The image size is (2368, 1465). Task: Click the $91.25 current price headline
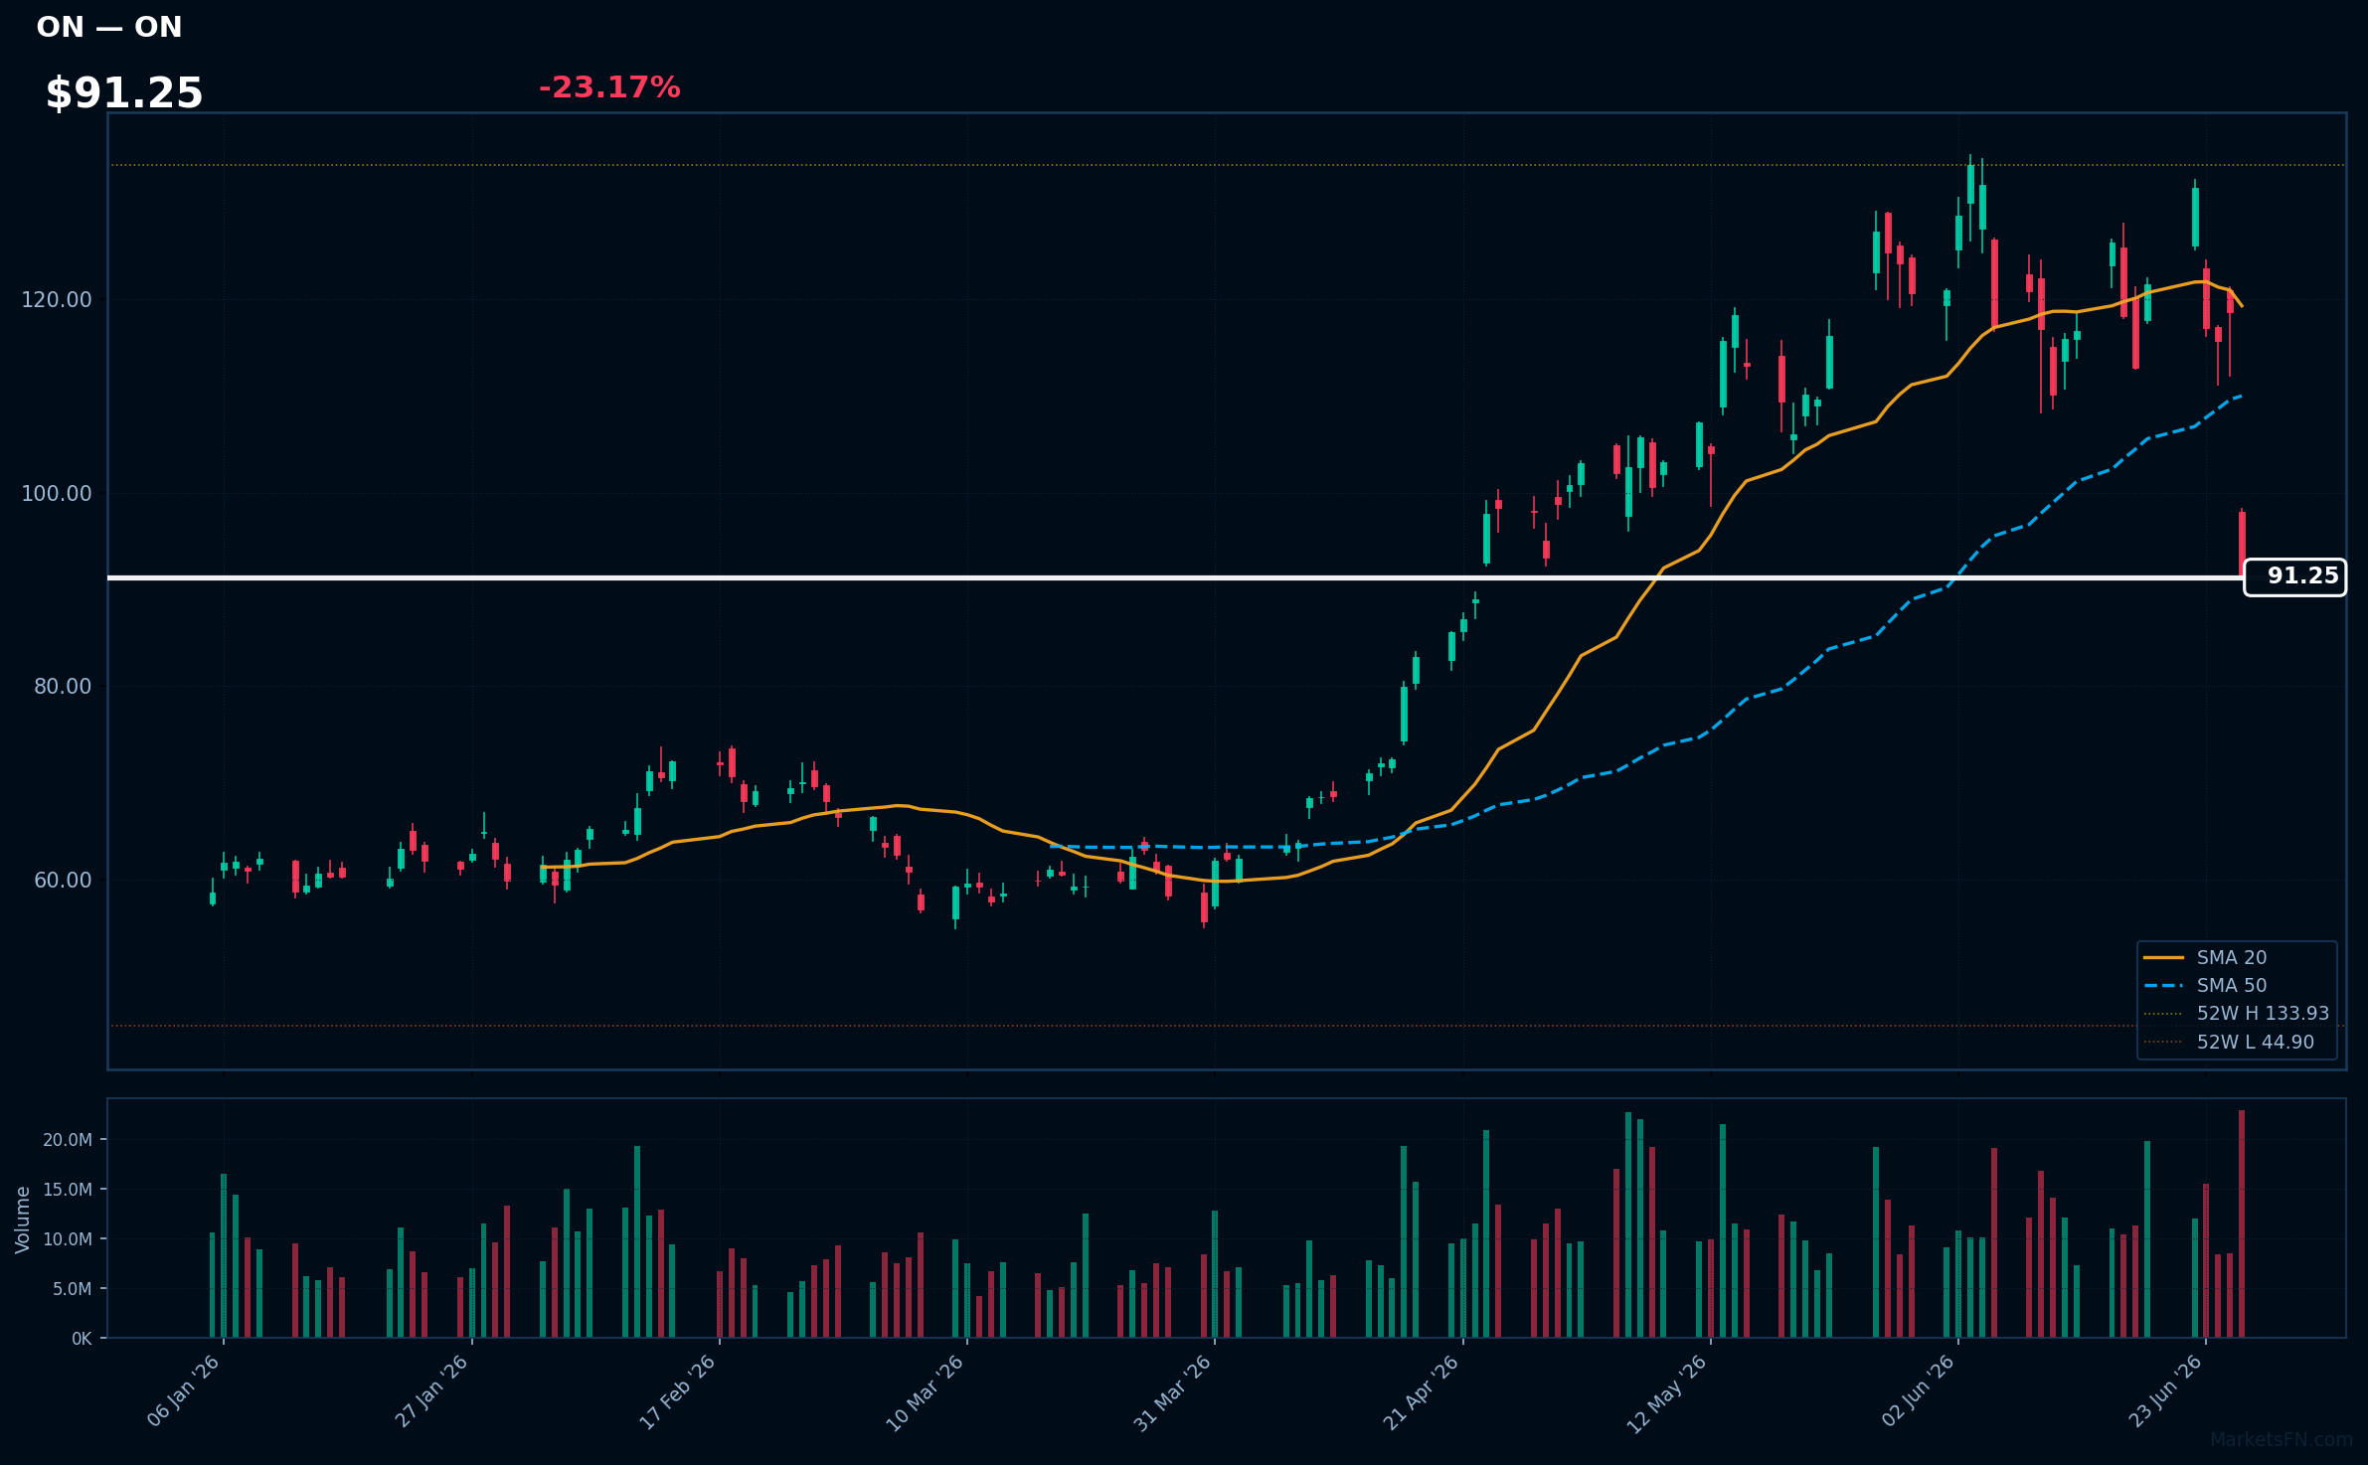(x=124, y=93)
